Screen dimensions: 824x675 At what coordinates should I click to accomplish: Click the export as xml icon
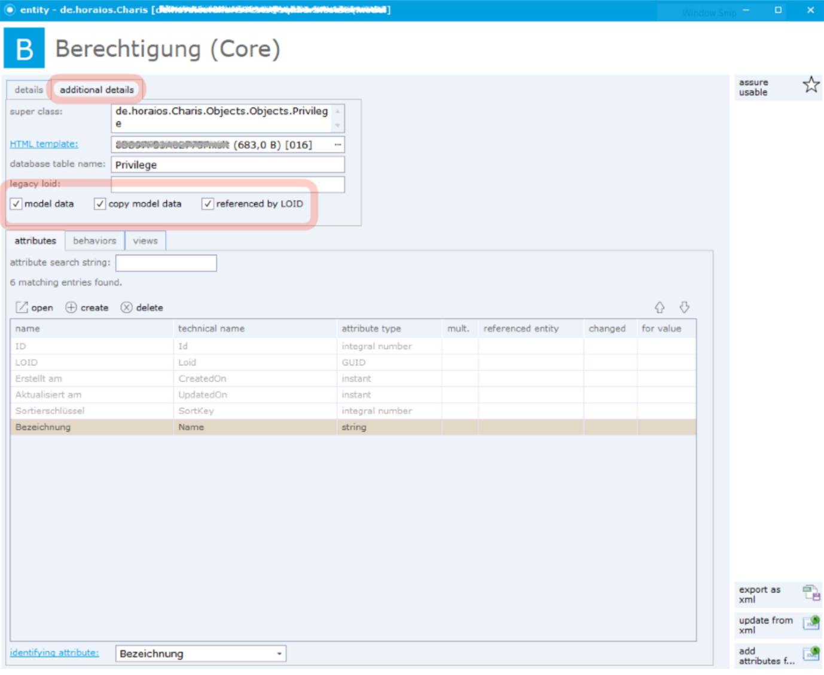[811, 592]
